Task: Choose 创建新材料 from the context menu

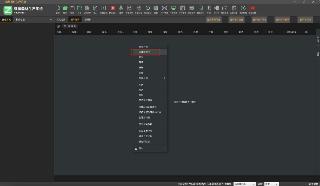Action: 144,118
